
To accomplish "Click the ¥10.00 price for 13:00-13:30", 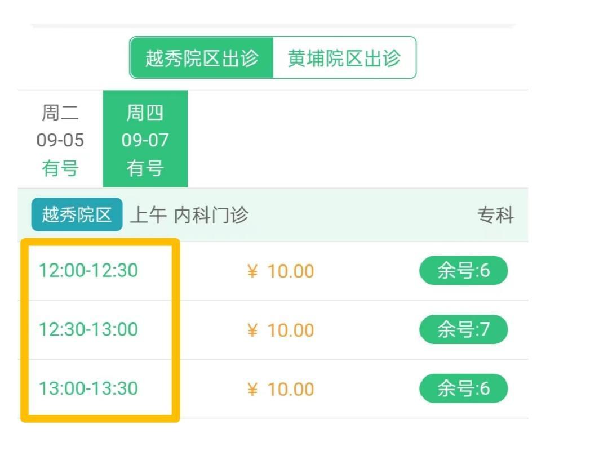I will [281, 389].
